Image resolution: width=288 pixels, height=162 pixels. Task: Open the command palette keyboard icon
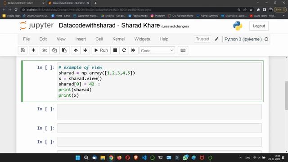coord(183,50)
